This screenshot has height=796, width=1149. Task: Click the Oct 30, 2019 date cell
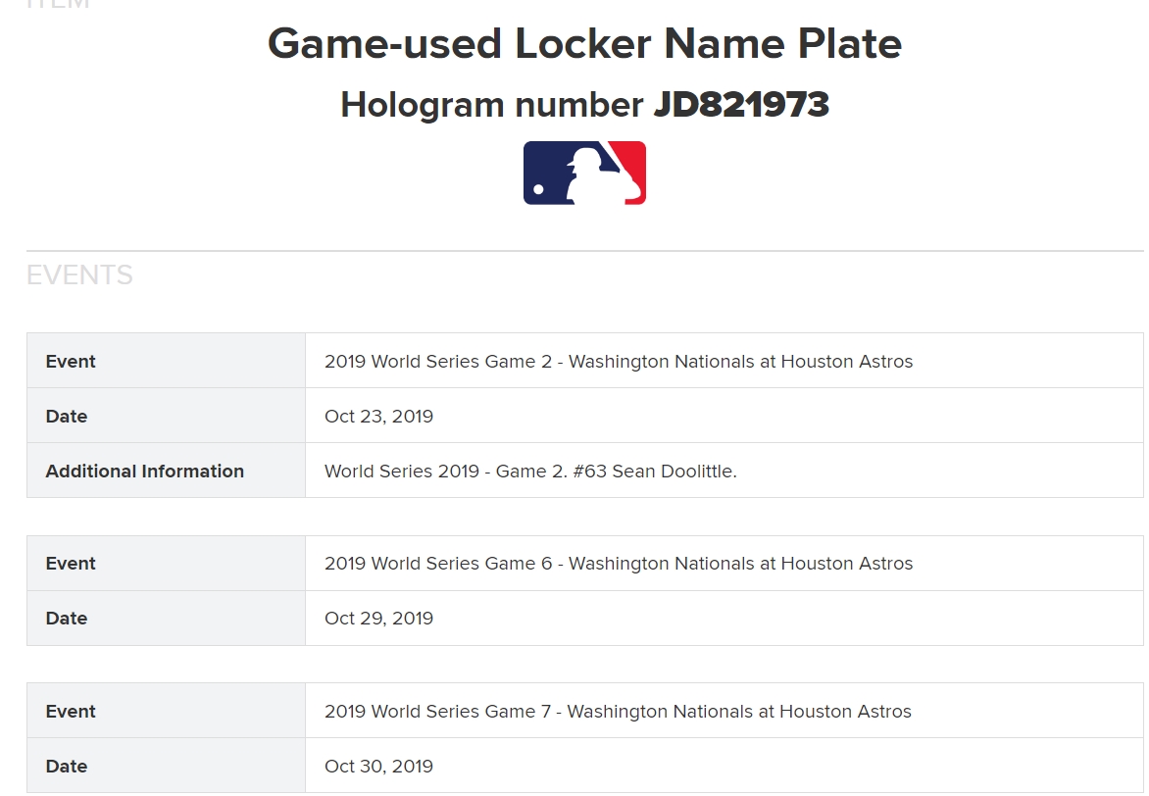[724, 766]
